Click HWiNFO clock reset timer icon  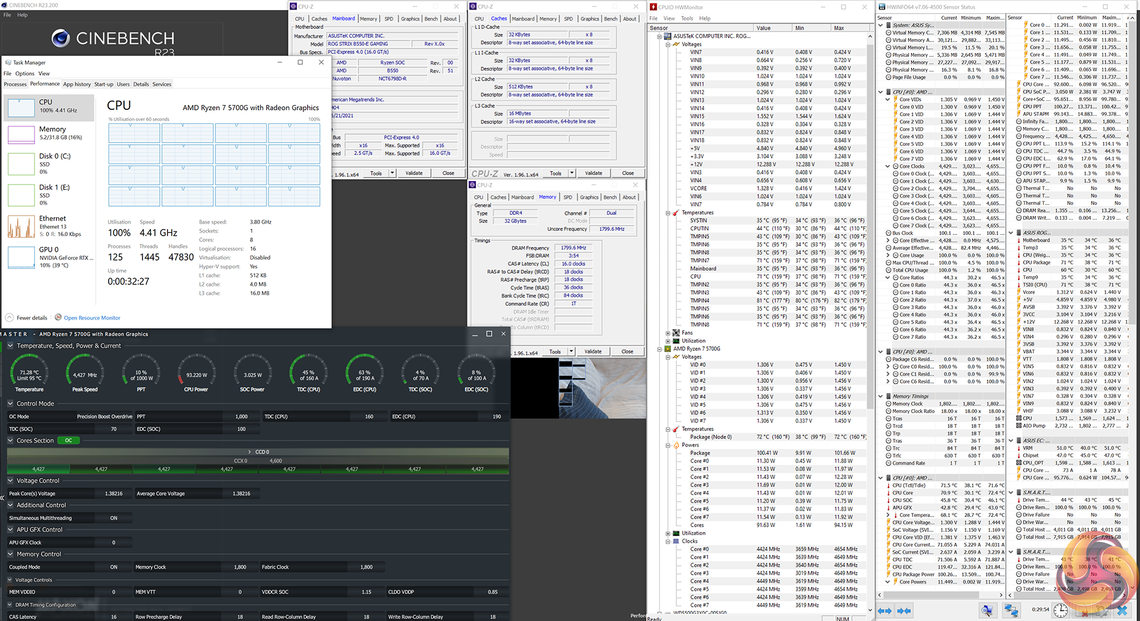[1060, 610]
